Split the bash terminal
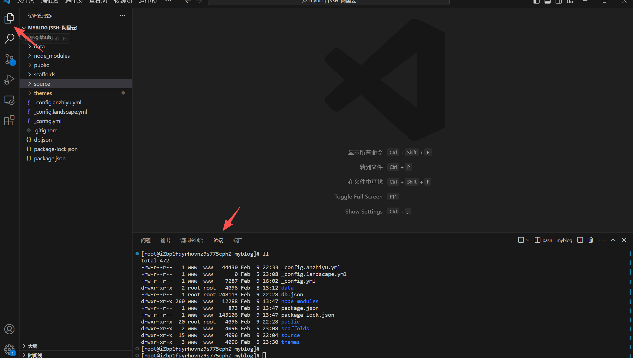The height and width of the screenshot is (358, 633). (580, 240)
